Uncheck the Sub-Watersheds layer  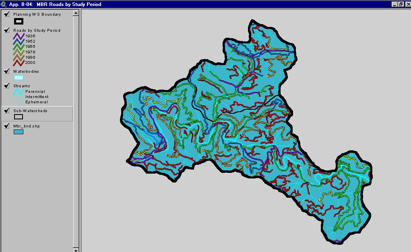point(7,111)
